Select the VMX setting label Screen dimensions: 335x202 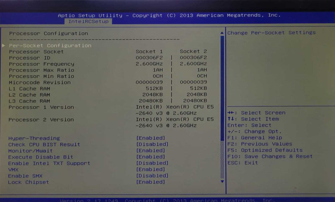13,170
